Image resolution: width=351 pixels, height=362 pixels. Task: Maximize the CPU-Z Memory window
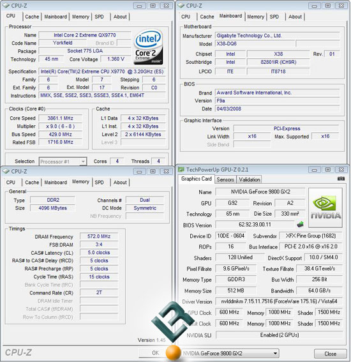(153, 172)
